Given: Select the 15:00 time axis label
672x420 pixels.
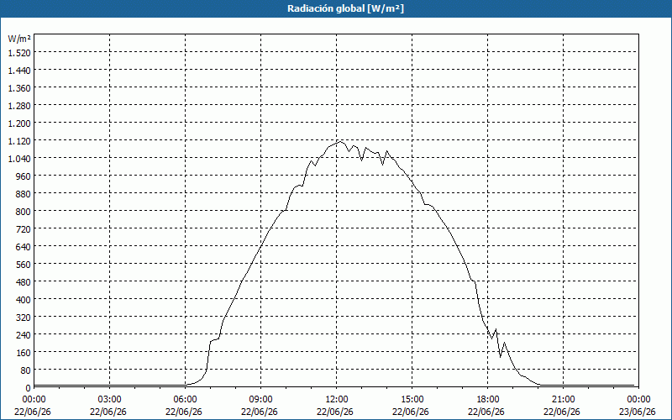Looking at the screenshot, I should pos(412,400).
